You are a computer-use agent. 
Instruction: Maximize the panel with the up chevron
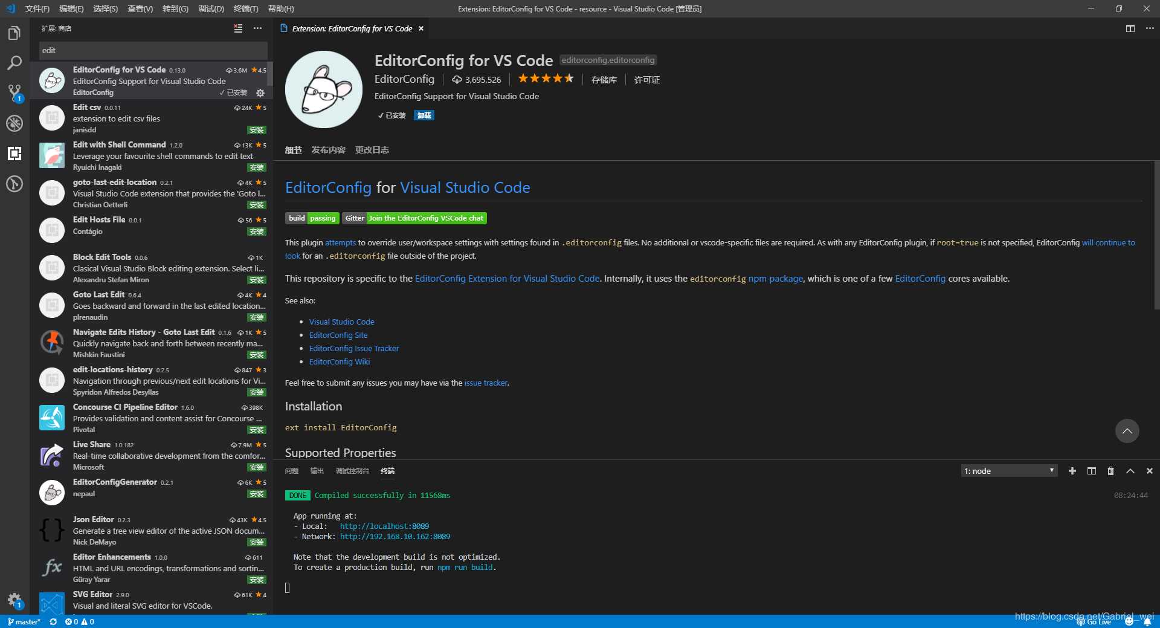[1130, 471]
